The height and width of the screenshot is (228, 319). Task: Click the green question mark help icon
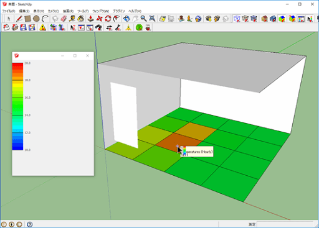coord(139,27)
